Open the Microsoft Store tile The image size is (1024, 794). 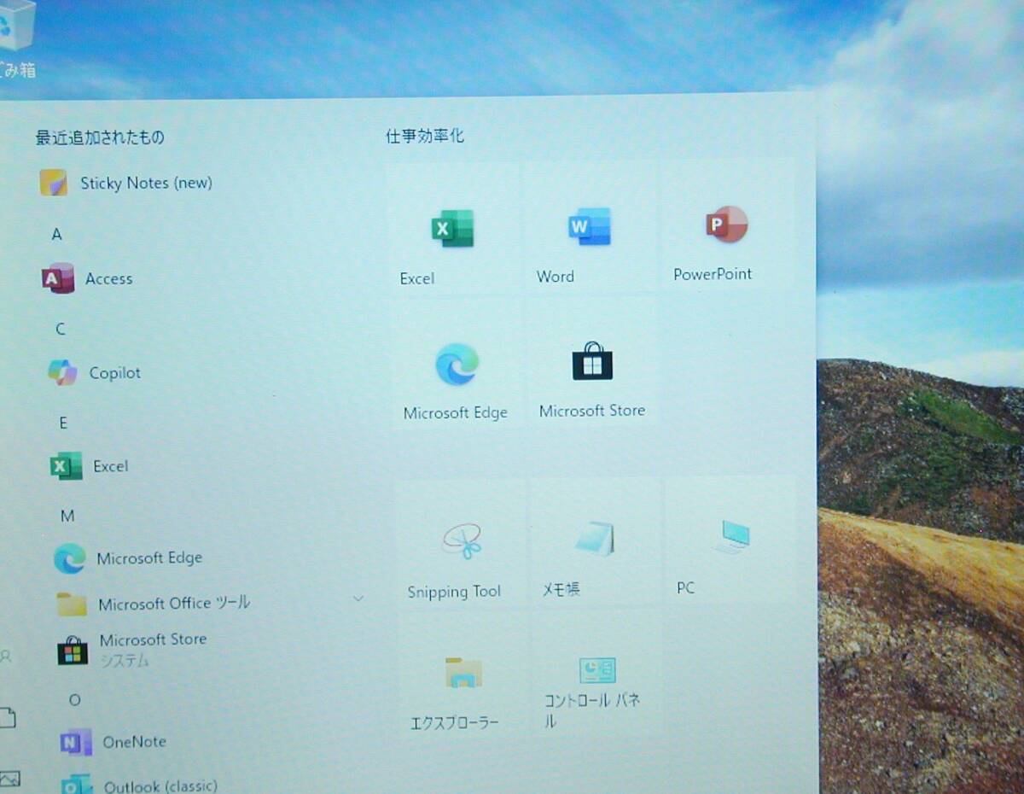593,363
